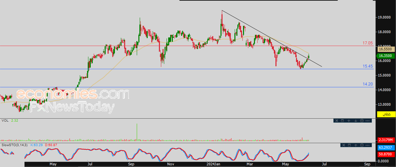Viewport: 396px width, 167px height.
Task: Select the 14.20 support level label
Action: pos(368,84)
